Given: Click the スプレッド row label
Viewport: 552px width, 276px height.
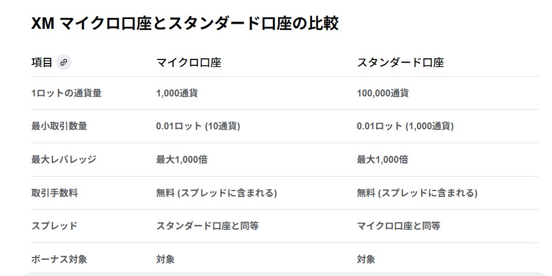Looking at the screenshot, I should [54, 226].
